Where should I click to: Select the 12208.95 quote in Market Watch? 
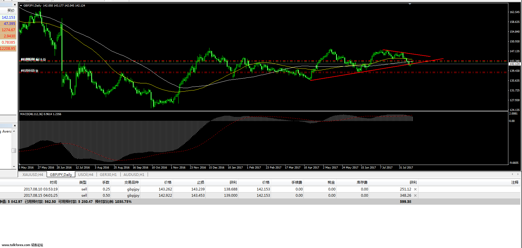tap(8, 49)
